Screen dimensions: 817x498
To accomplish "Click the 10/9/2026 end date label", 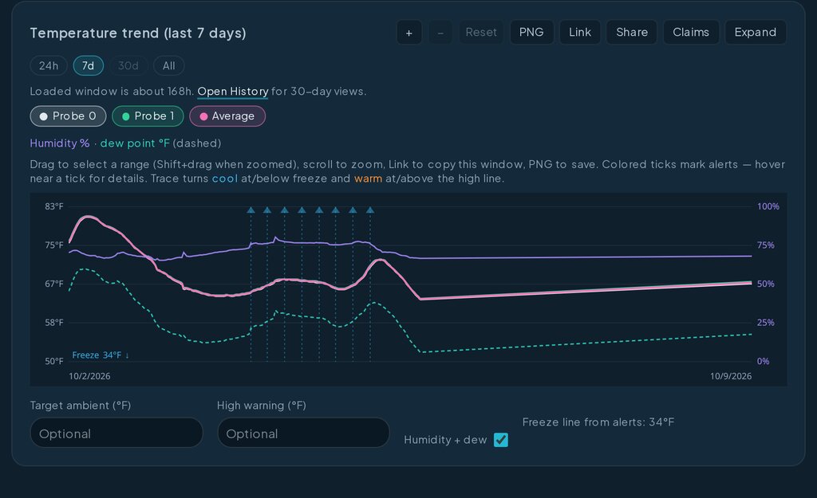I will [731, 376].
